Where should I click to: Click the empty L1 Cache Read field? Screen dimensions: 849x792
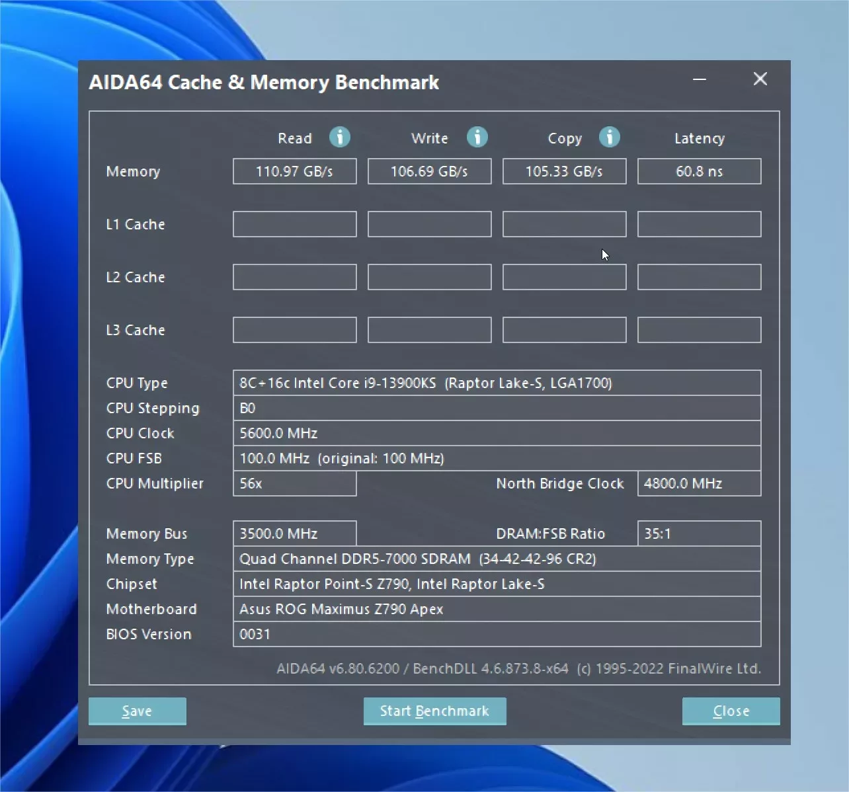point(294,224)
